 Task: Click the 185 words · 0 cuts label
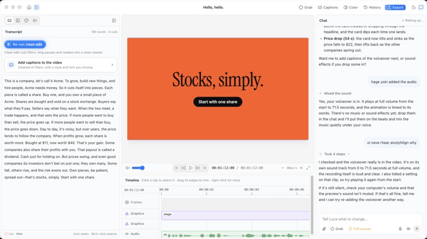pos(104,32)
